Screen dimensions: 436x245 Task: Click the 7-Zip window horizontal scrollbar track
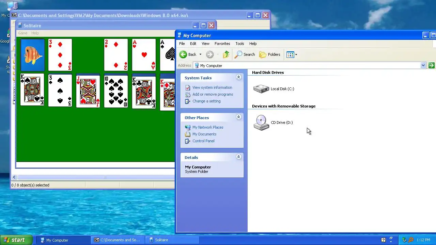tap(96, 177)
